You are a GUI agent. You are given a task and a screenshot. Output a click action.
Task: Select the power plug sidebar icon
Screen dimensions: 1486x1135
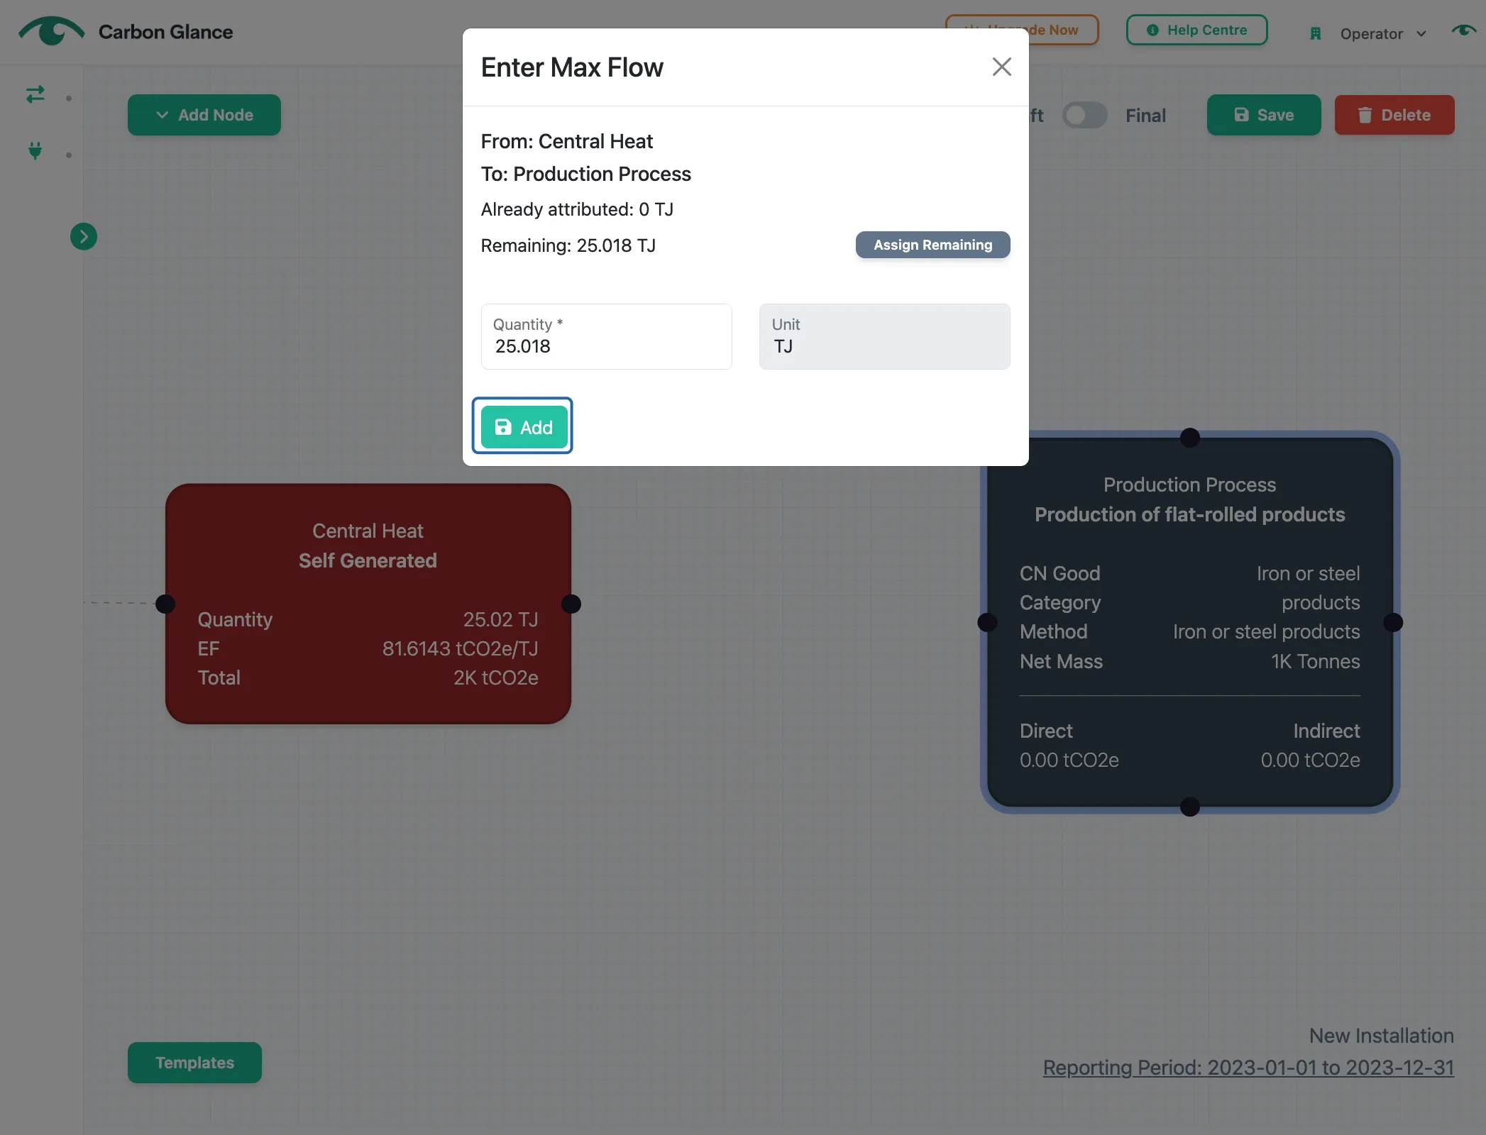click(x=35, y=150)
